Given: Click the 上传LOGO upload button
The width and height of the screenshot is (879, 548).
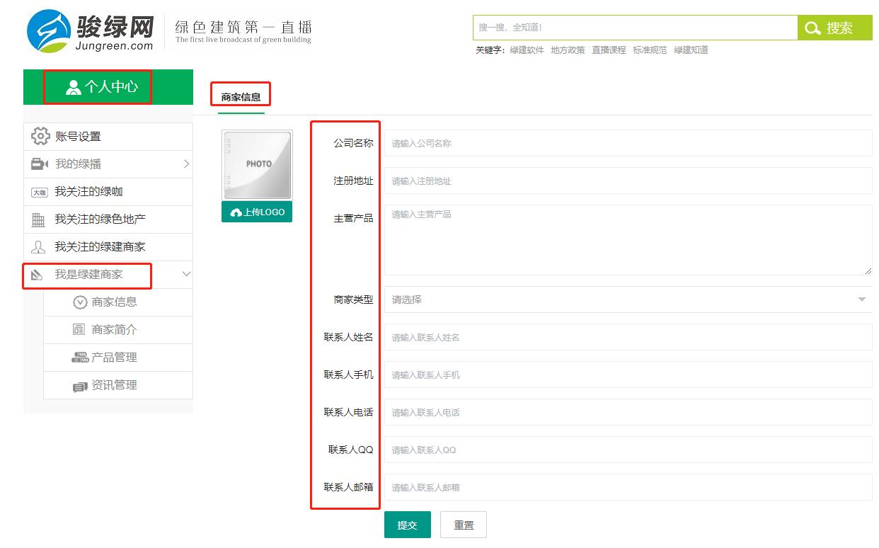Looking at the screenshot, I should pos(257,212).
